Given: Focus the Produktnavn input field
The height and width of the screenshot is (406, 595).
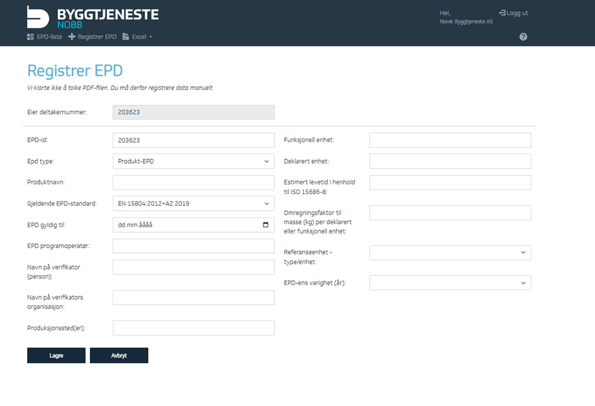Looking at the screenshot, I should (x=193, y=183).
